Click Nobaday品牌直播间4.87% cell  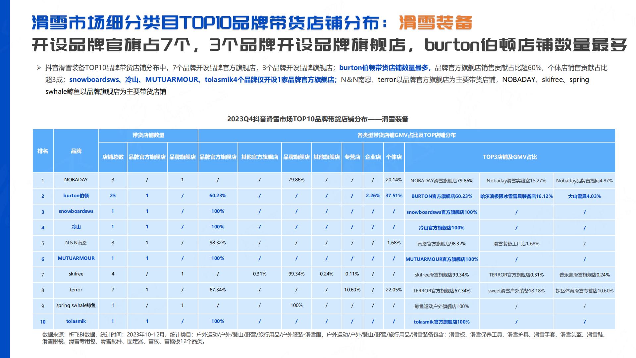(584, 181)
